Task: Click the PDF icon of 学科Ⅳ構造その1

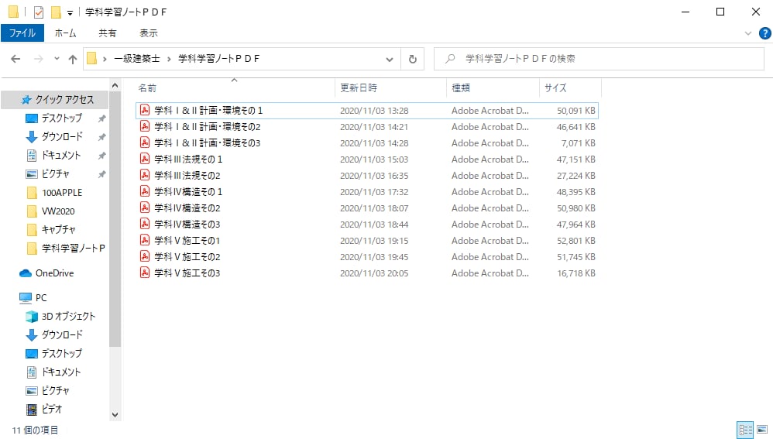Action: tap(144, 191)
